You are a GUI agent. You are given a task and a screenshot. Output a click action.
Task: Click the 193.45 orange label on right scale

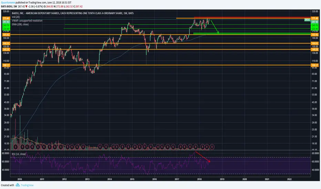point(315,35)
